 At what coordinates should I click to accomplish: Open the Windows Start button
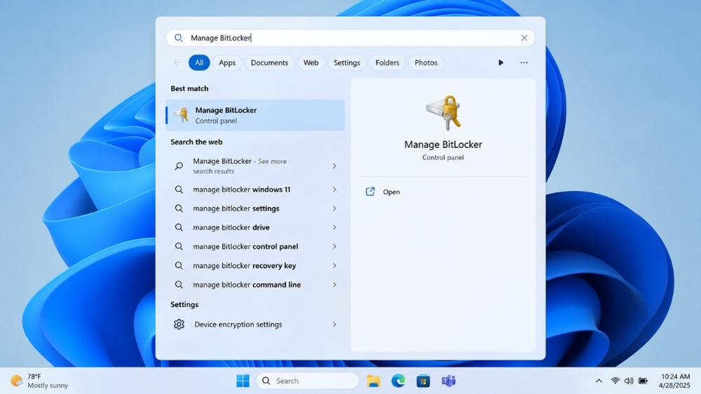(x=243, y=381)
